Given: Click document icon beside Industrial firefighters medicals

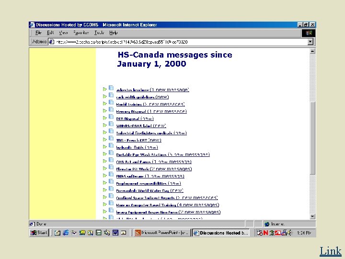Looking at the screenshot, I should 111,131.
